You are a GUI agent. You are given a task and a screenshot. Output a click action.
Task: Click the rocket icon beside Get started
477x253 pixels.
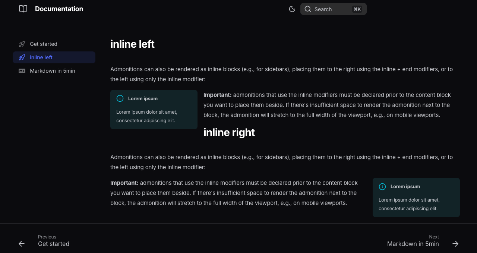coord(22,44)
